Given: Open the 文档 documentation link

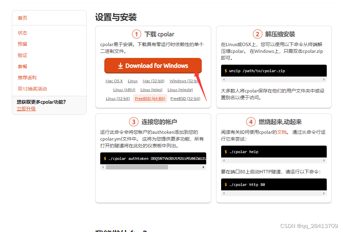Looking at the screenshot, I should point(282,132).
